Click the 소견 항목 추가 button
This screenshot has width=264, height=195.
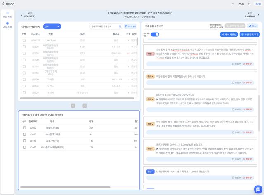[250, 35]
